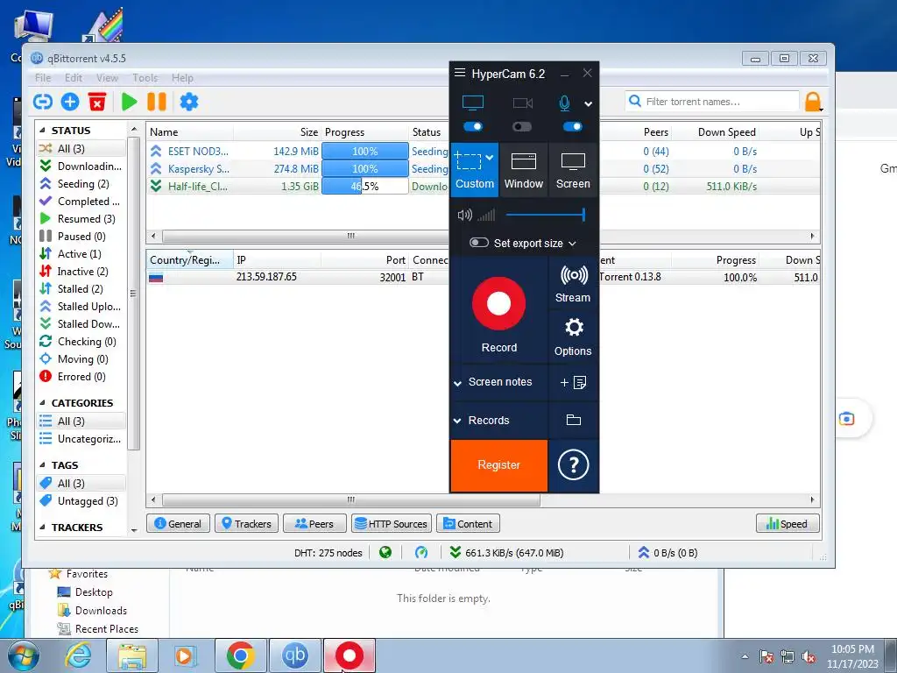
Task: Switch to the Content tab
Action: tap(468, 524)
